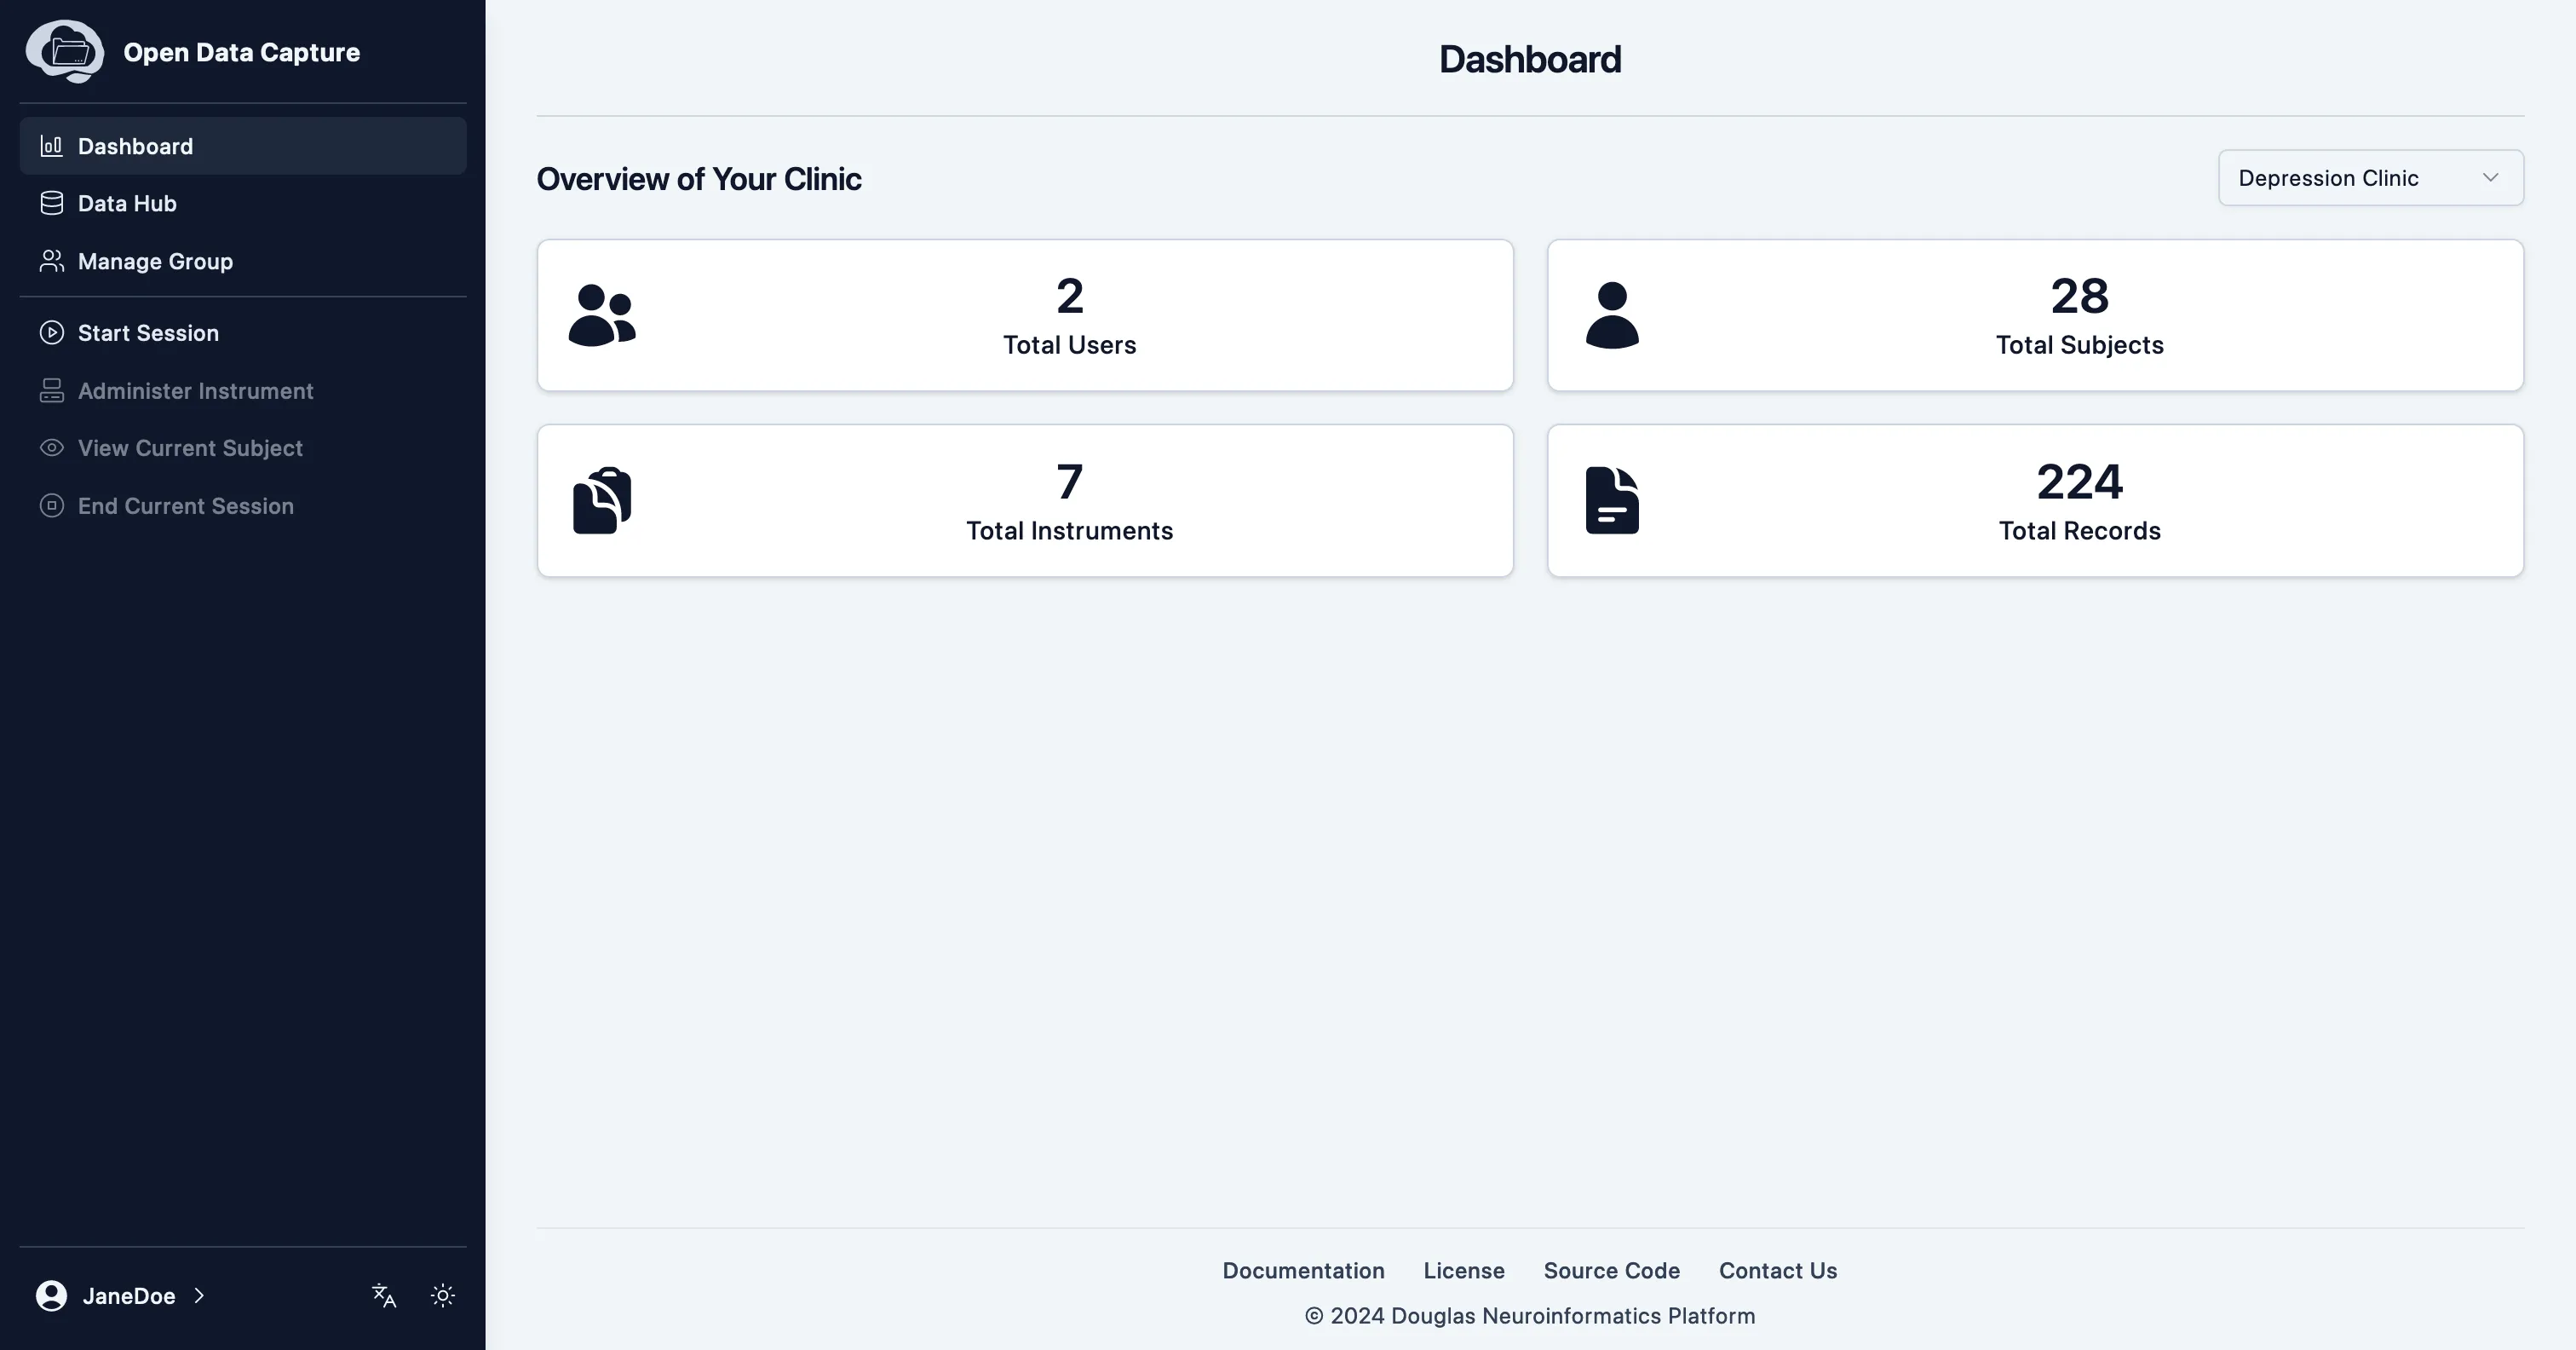Open the Source Code footer link
The width and height of the screenshot is (2576, 1350).
click(x=1611, y=1271)
